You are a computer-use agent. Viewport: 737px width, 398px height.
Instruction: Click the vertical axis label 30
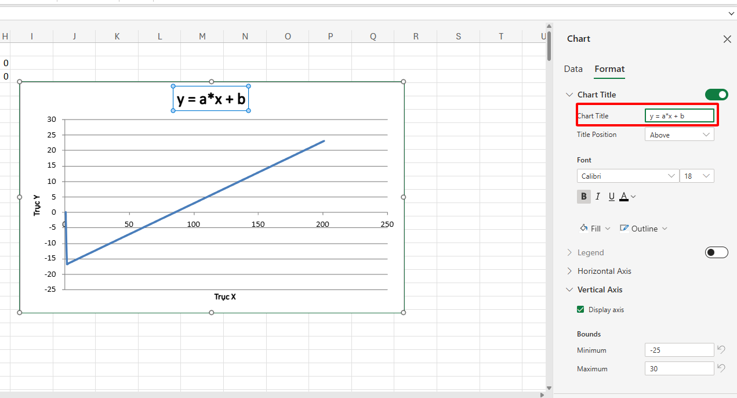pyautogui.click(x=52, y=120)
